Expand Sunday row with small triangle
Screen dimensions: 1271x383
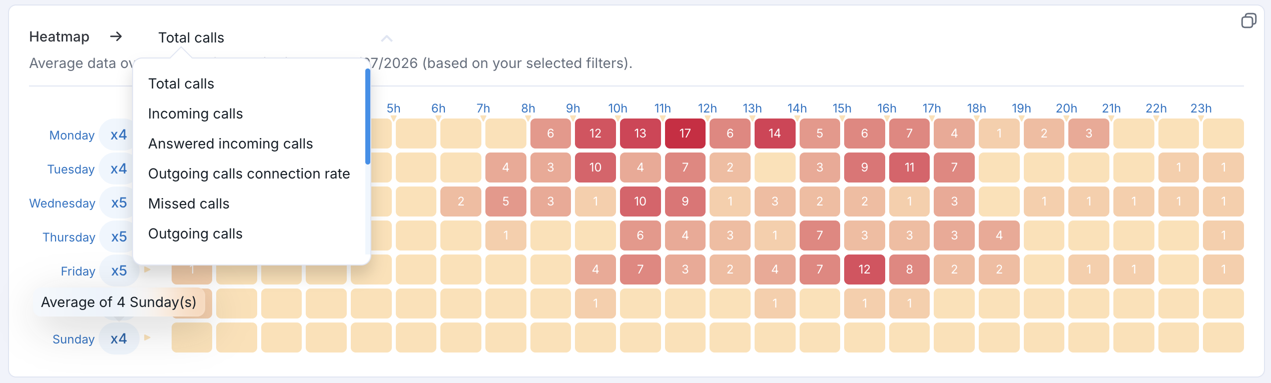(147, 337)
